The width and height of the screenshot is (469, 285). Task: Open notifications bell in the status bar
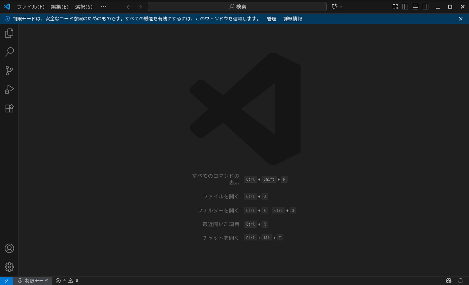click(x=460, y=281)
